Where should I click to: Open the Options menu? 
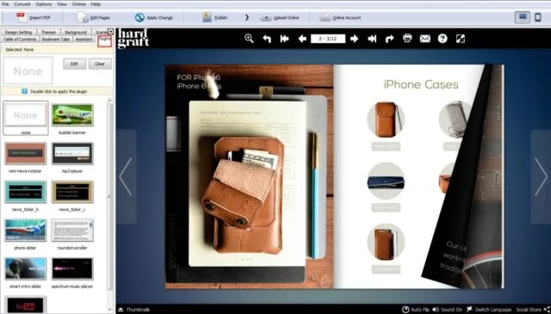point(44,4)
